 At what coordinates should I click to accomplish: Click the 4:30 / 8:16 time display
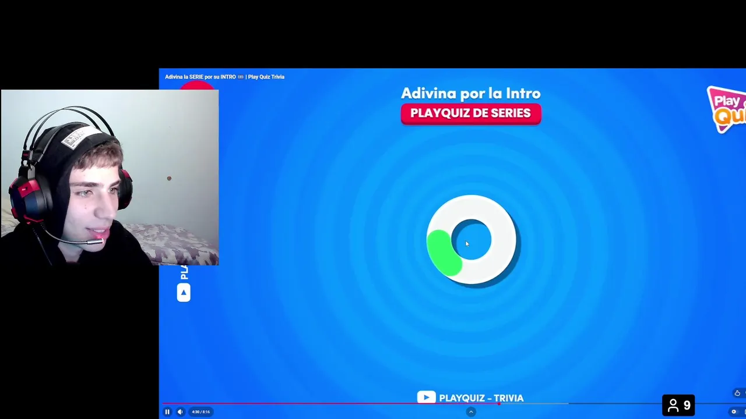[x=200, y=412]
